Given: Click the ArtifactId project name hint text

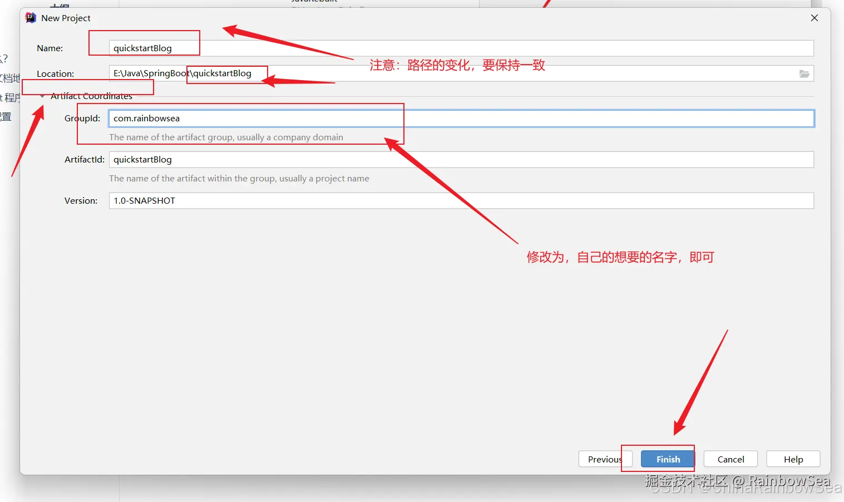Looking at the screenshot, I should [x=239, y=179].
